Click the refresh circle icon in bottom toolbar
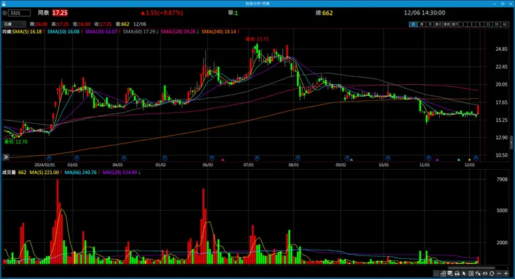Image resolution: width=515 pixels, height=279 pixels. tap(491, 273)
